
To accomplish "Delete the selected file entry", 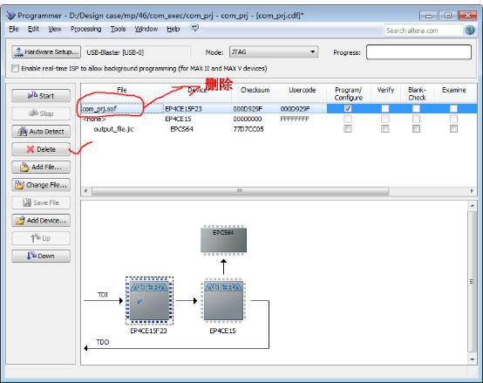I will 41,149.
